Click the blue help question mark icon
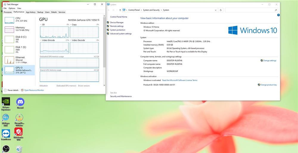Screen dimensions: 298x153 (x=278, y=15)
